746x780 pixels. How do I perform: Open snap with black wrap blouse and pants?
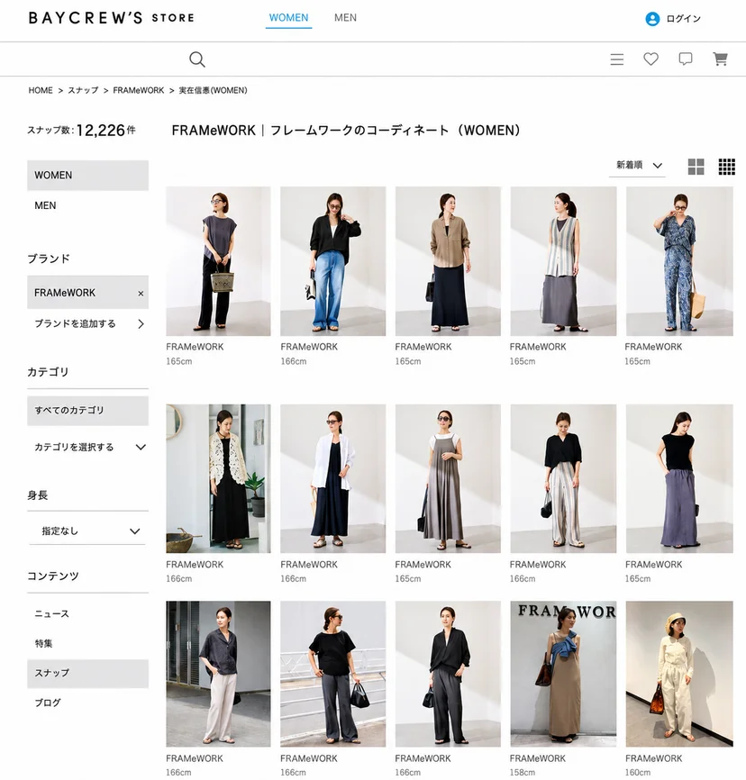point(448,674)
